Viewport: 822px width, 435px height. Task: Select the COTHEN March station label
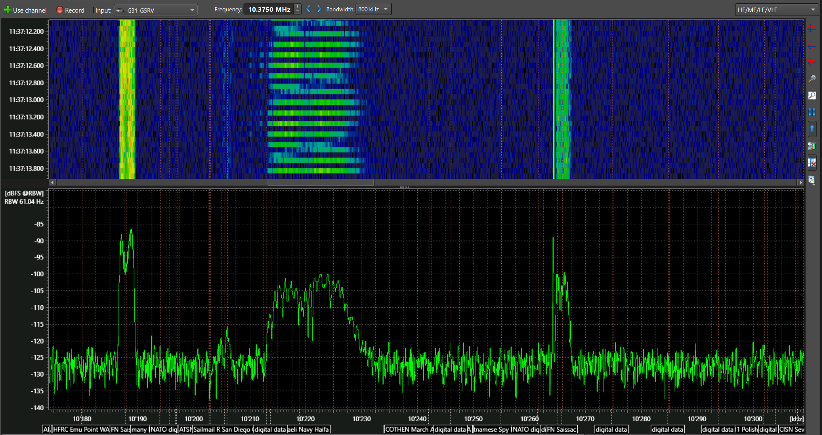tap(408, 429)
